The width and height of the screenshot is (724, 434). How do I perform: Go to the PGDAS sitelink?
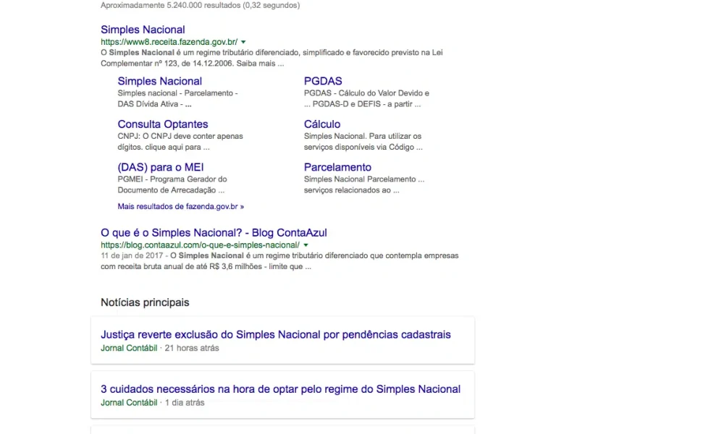[x=323, y=81]
